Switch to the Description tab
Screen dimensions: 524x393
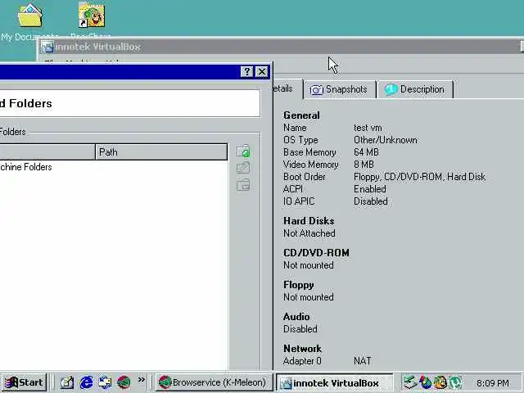tap(415, 89)
